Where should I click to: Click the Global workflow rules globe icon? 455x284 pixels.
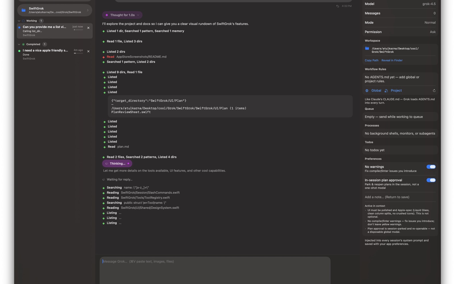(367, 91)
